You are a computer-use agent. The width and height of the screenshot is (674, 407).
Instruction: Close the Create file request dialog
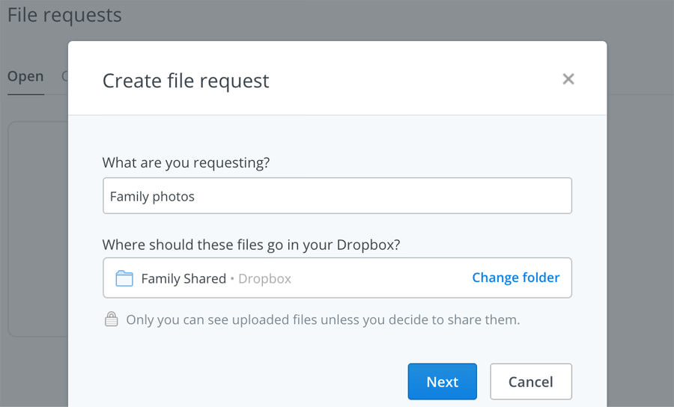pyautogui.click(x=568, y=79)
